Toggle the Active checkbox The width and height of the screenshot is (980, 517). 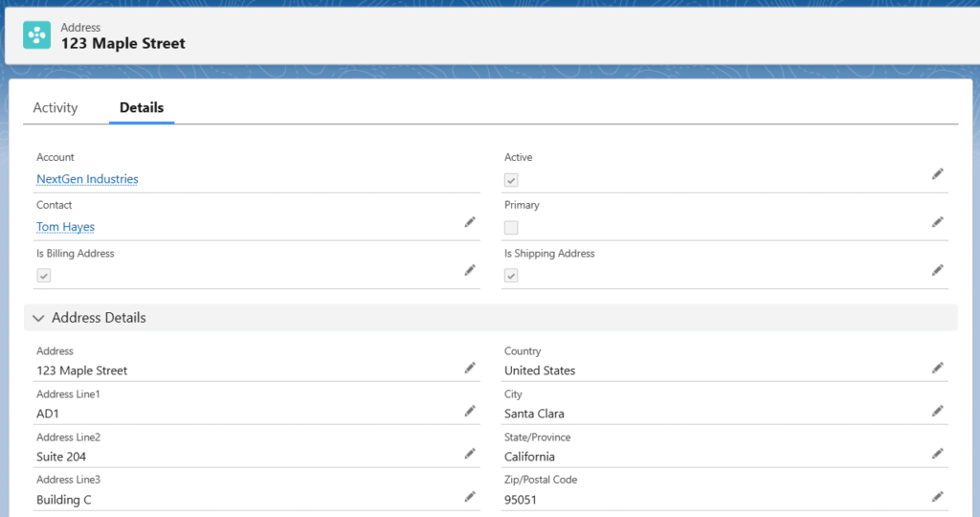click(x=511, y=180)
